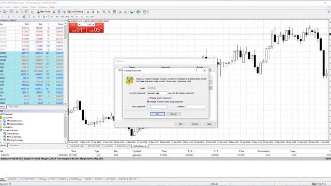
Task: Select the trendline tool
Action: pyautogui.click(x=19, y=17)
